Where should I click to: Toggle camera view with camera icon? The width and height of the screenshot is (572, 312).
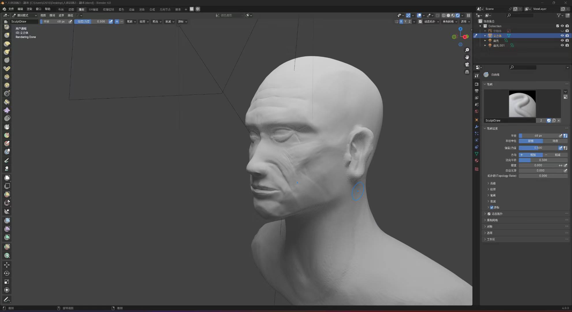(467, 64)
